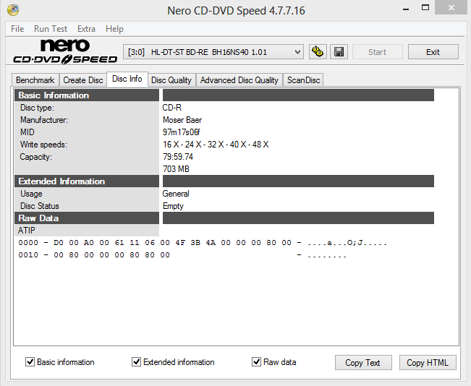Click the Raw Data section header
Screen dimensions: 471x386
point(87,218)
